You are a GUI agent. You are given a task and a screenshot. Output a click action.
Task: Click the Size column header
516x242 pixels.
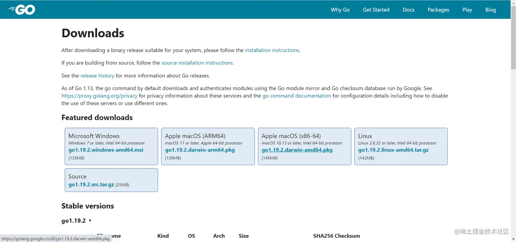(x=244, y=236)
